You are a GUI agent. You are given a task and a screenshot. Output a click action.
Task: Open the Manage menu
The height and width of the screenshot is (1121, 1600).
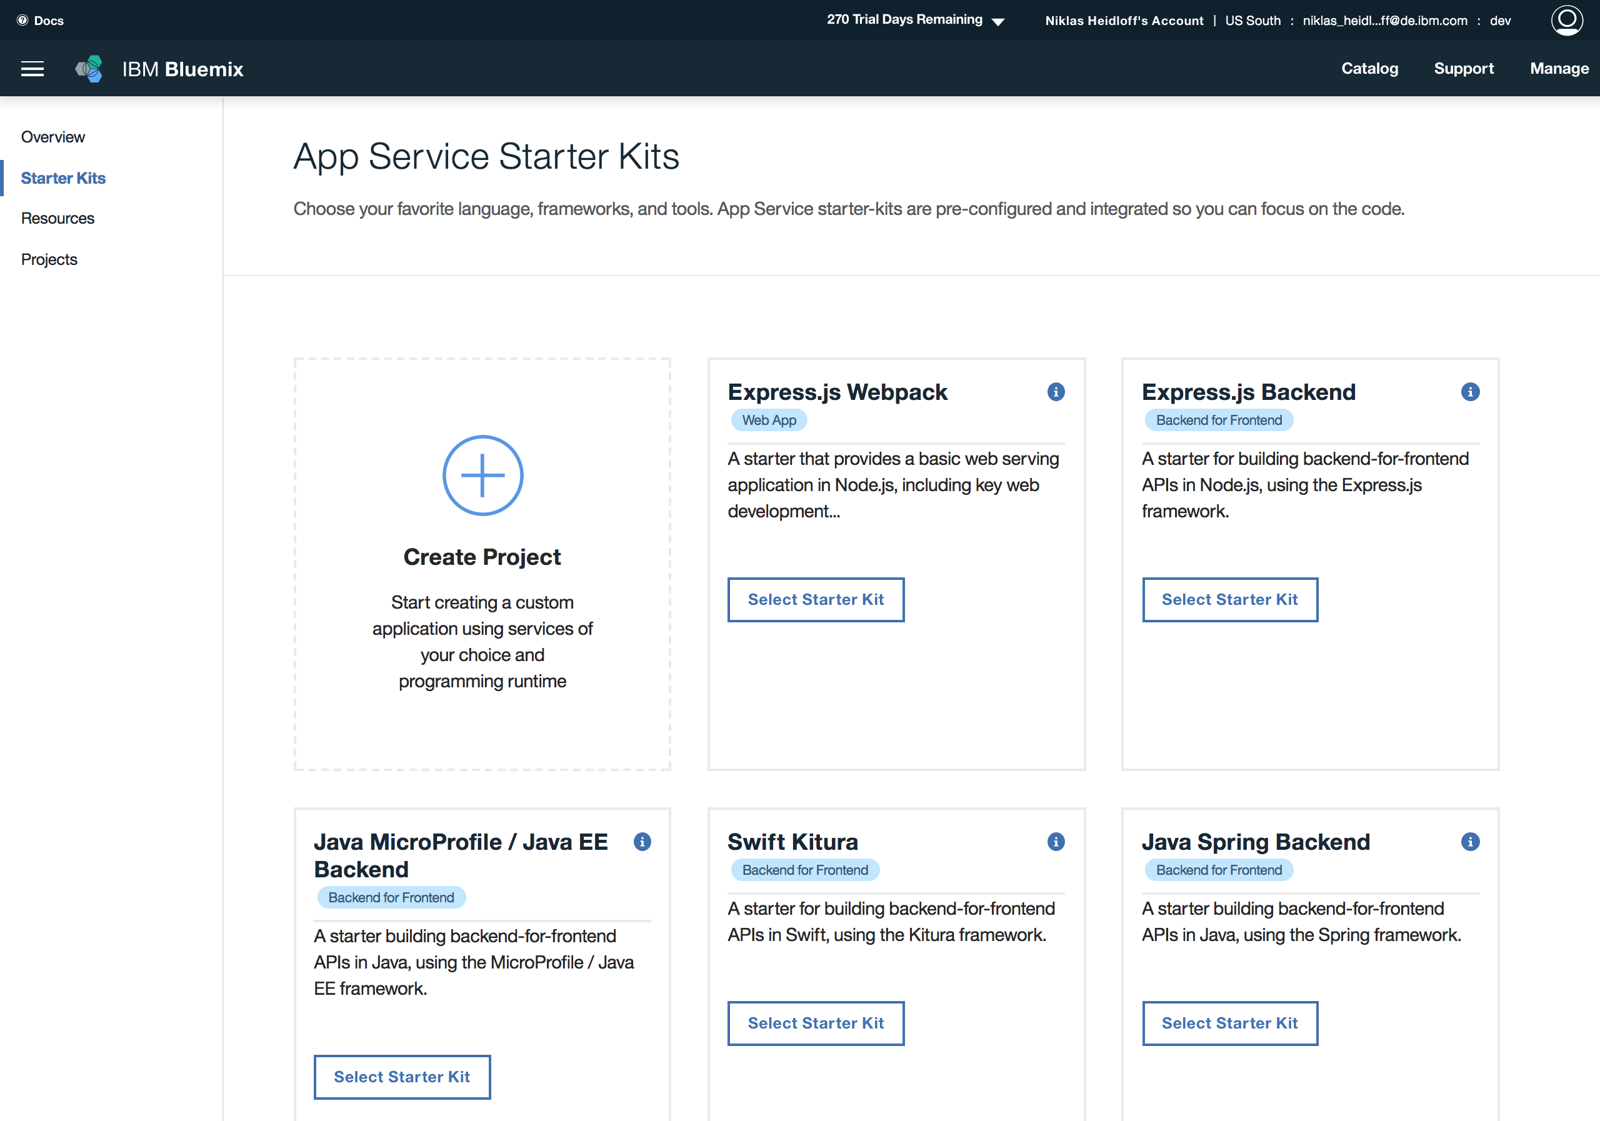tap(1559, 68)
